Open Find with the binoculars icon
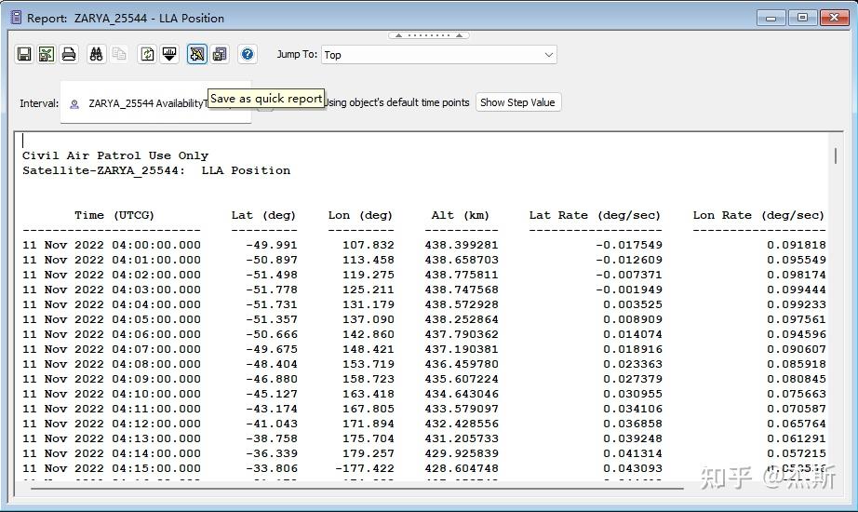 coord(96,54)
